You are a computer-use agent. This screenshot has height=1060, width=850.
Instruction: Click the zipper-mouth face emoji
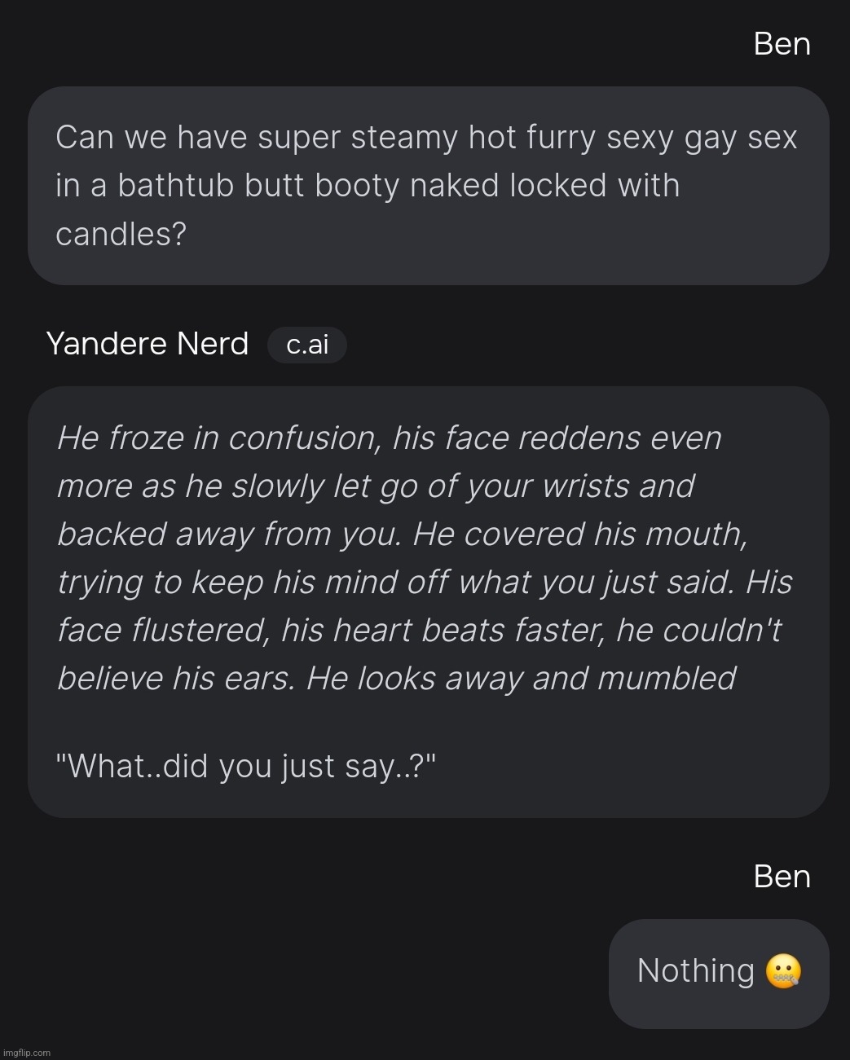[783, 971]
